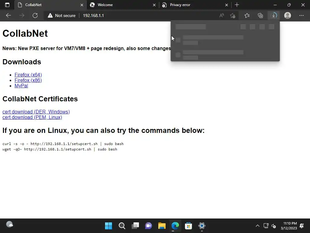The width and height of the screenshot is (310, 233).
Task: Open the tab actions menu icon
Action: point(7,5)
